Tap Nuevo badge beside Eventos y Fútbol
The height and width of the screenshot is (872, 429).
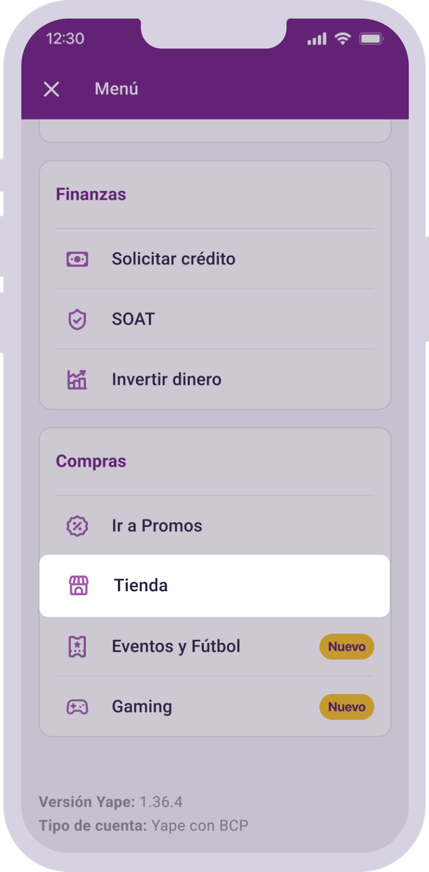(x=347, y=647)
